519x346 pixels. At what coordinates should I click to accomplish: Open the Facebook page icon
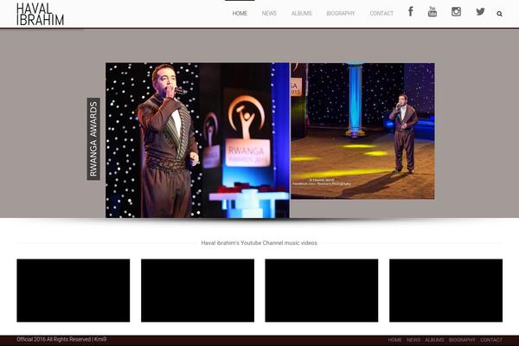(x=410, y=11)
